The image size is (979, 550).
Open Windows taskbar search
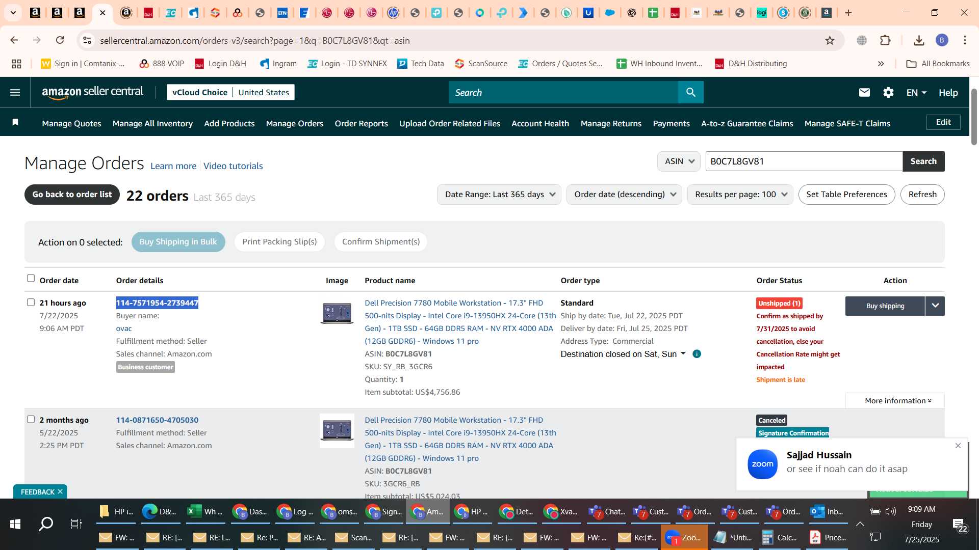coord(46,524)
